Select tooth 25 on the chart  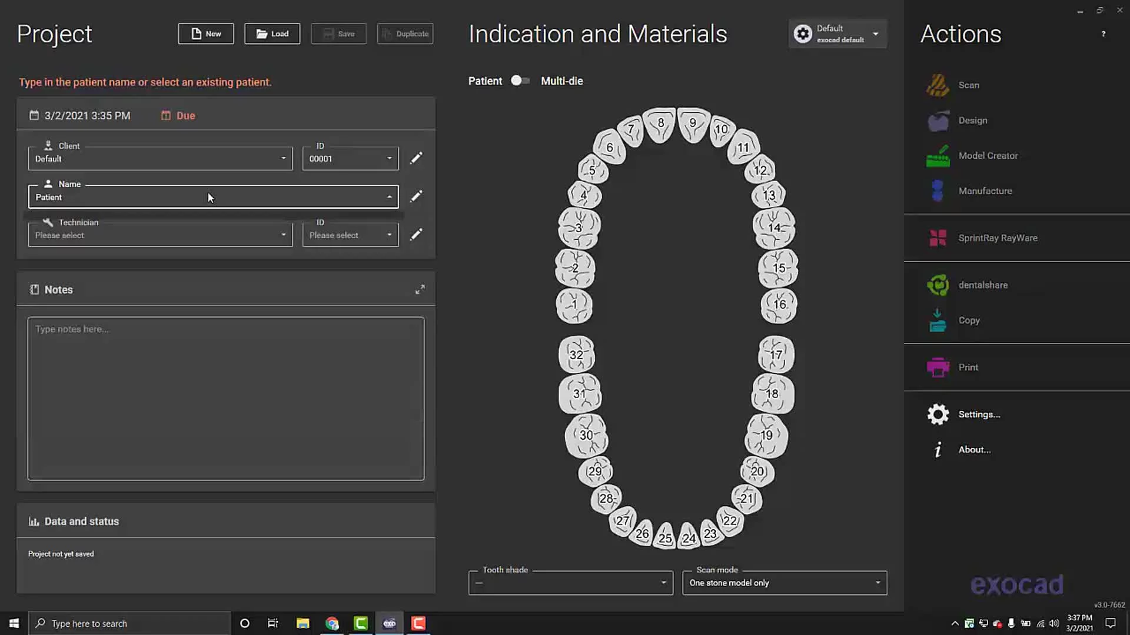click(x=665, y=536)
